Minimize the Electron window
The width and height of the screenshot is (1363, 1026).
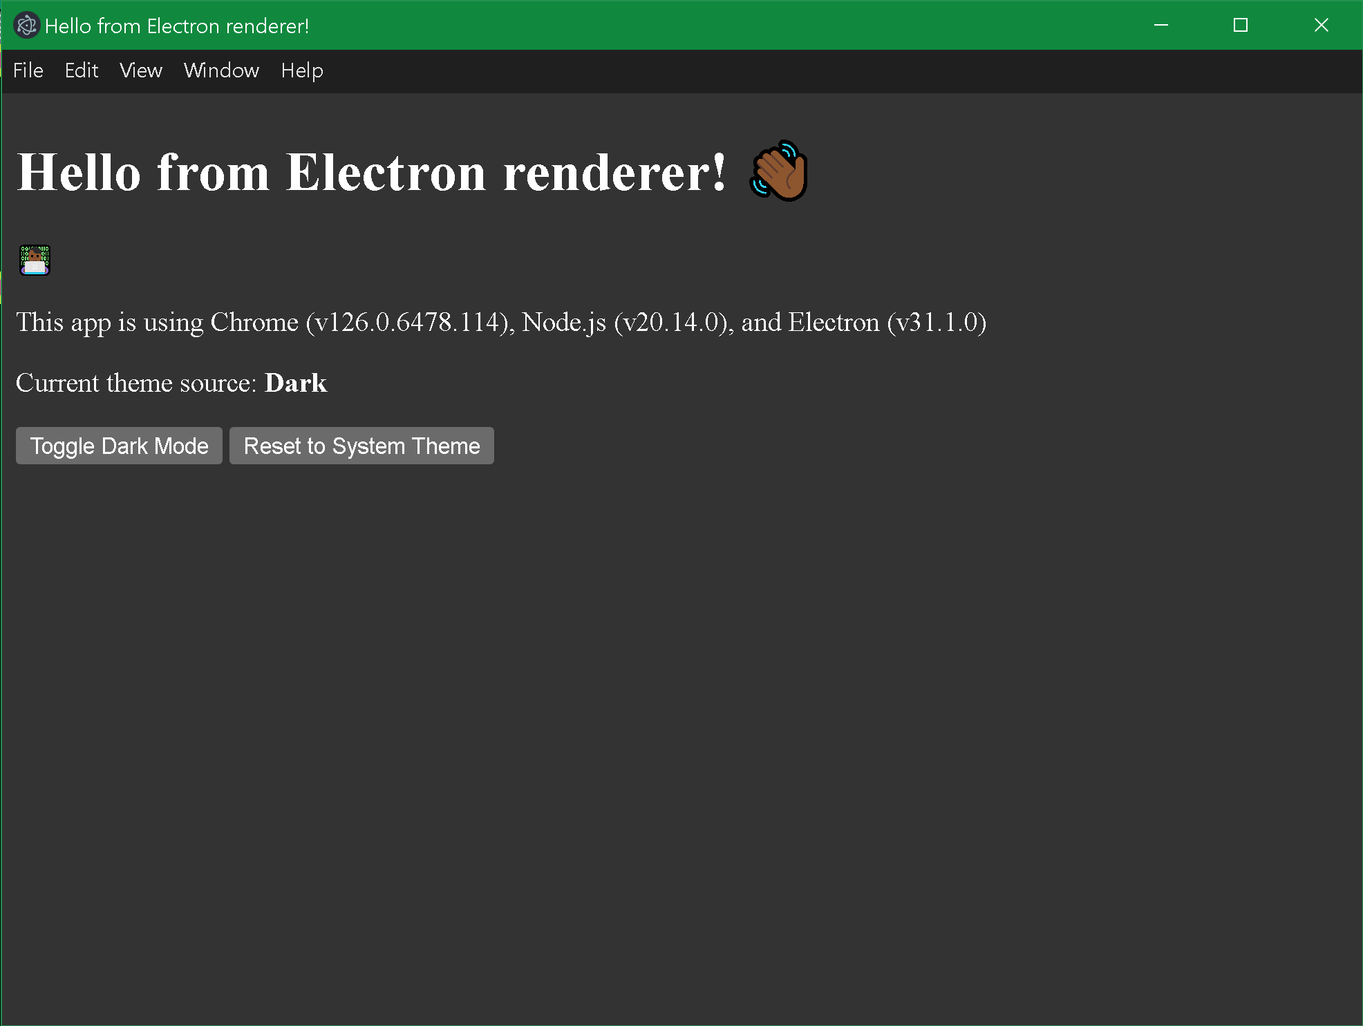[x=1161, y=26]
